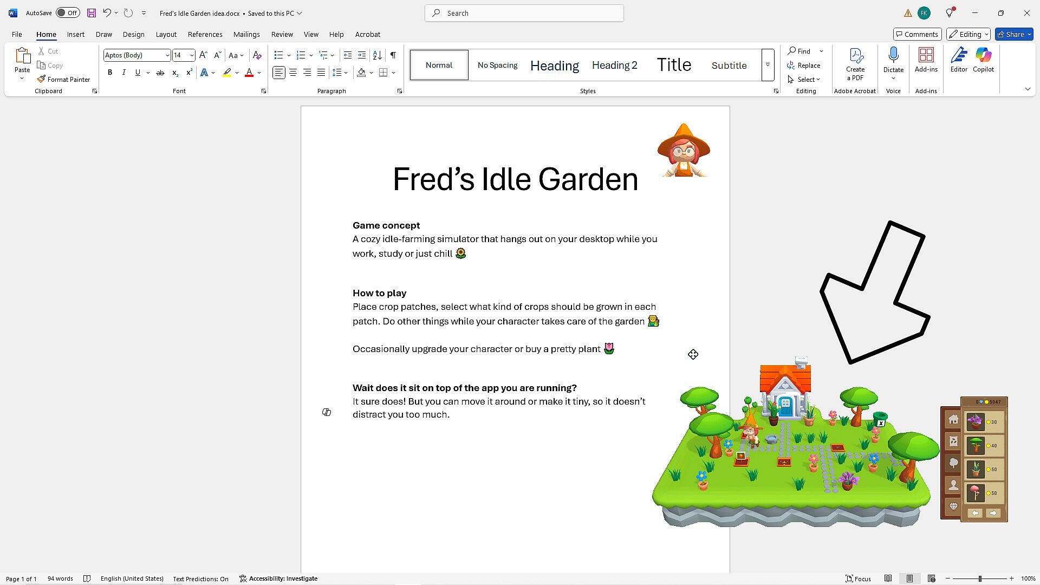Click the zoom slider handle
Screen dimensions: 1040x585
click(979, 578)
